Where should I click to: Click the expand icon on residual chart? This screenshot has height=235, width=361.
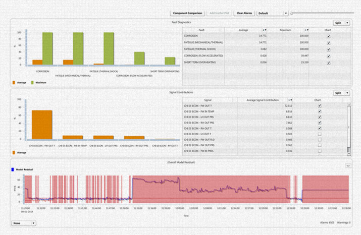click(x=348, y=165)
